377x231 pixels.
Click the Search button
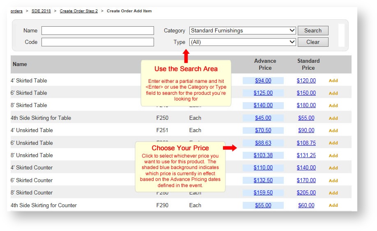tap(313, 30)
